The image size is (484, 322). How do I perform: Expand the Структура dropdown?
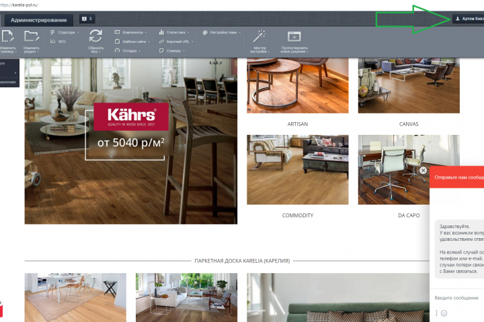[65, 32]
